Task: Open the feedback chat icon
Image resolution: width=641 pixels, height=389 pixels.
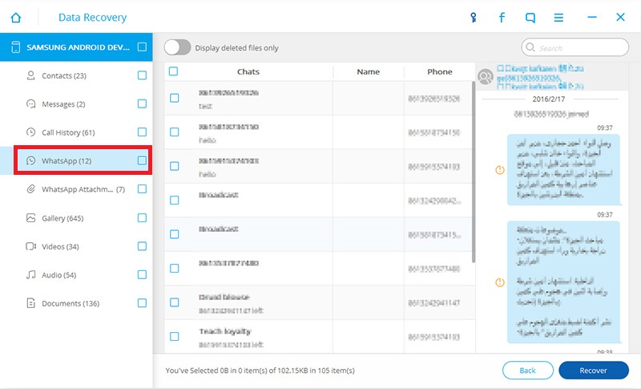Action: tap(530, 18)
